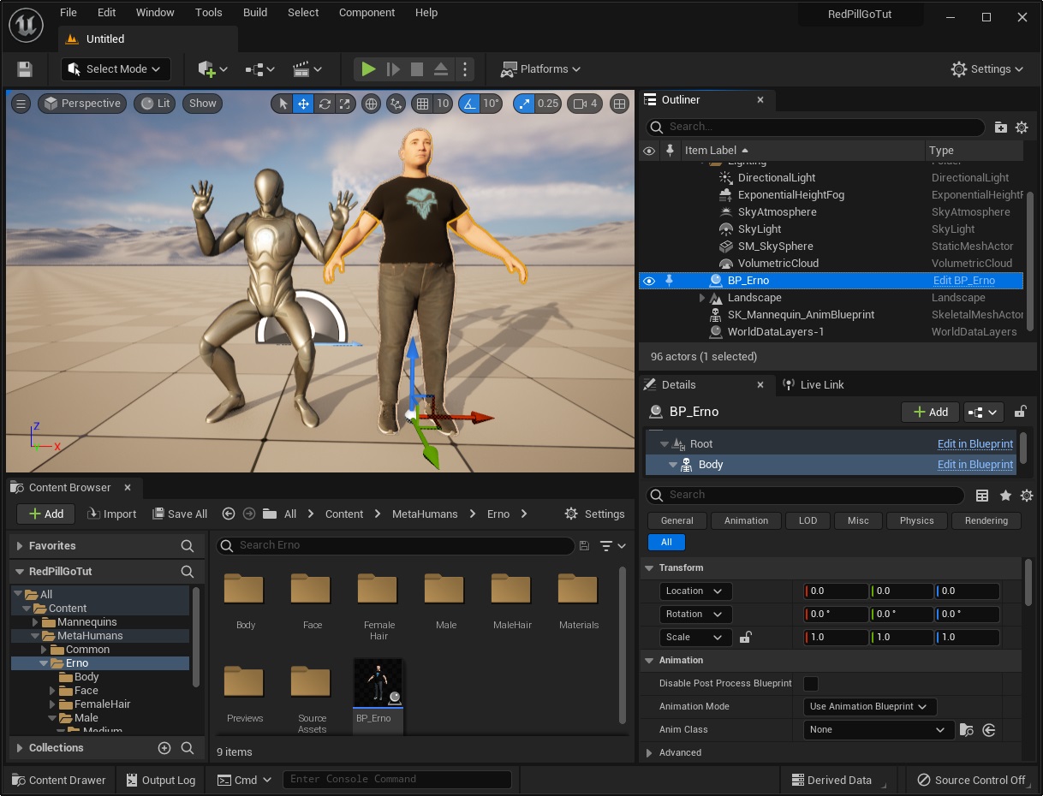Click the Edit BP_Erno link in Outliner
This screenshot has width=1043, height=796.
[963, 281]
